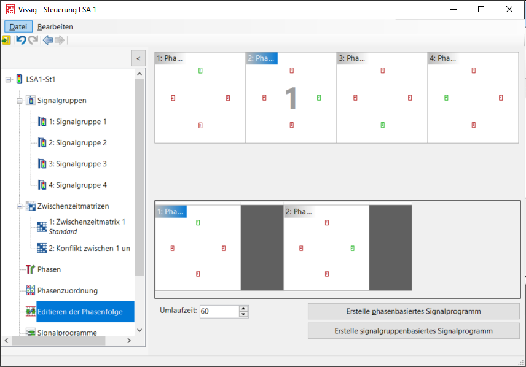
Task: Select the Phasen tree icon
Action: tap(31, 269)
